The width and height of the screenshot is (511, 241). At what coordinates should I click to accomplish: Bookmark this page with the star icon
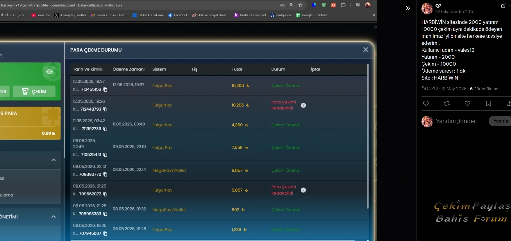[300, 5]
